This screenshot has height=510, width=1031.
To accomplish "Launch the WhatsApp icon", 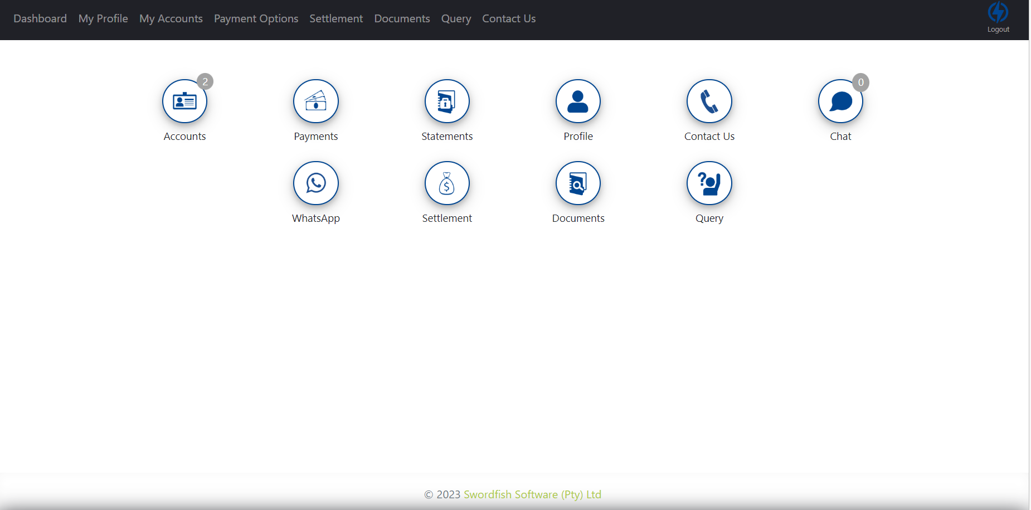I will pos(315,183).
